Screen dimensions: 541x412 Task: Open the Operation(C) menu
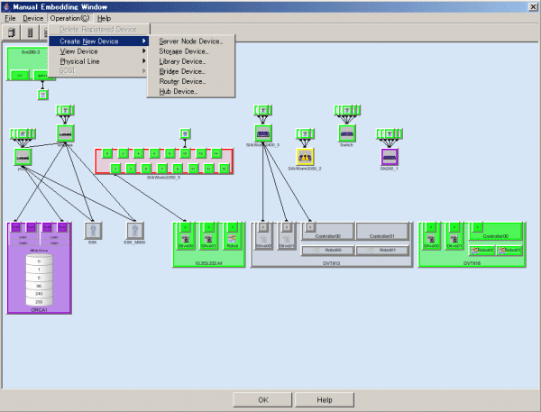tap(69, 18)
